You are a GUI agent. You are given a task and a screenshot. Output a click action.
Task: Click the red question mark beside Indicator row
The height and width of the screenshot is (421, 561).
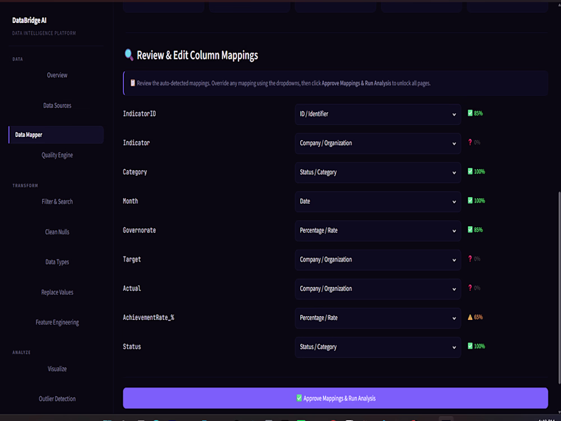tap(470, 142)
